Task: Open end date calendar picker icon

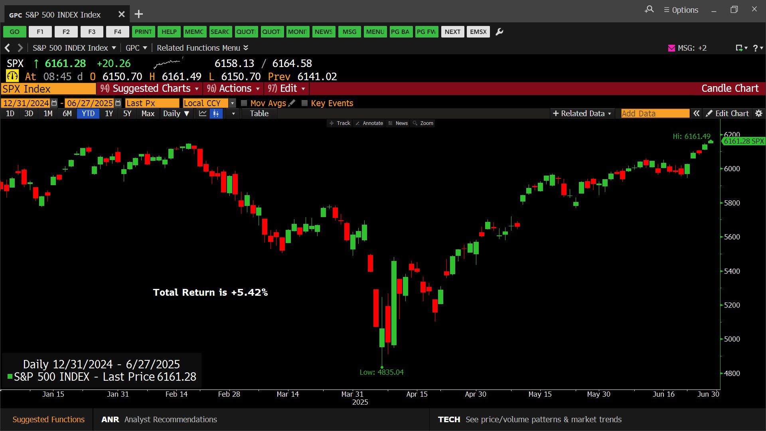Action: click(118, 103)
